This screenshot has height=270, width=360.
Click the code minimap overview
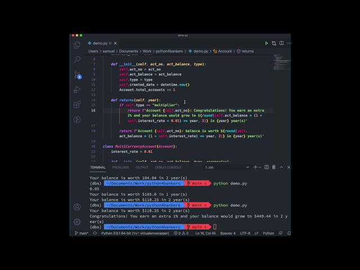[x=282, y=62]
